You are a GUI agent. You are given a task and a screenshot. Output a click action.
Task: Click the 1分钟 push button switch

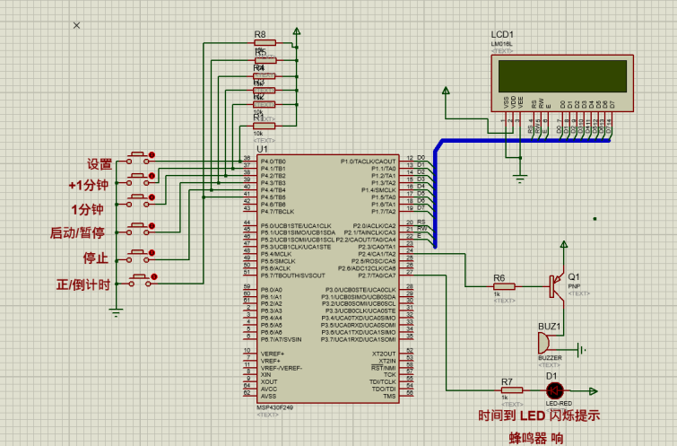pyautogui.click(x=138, y=201)
